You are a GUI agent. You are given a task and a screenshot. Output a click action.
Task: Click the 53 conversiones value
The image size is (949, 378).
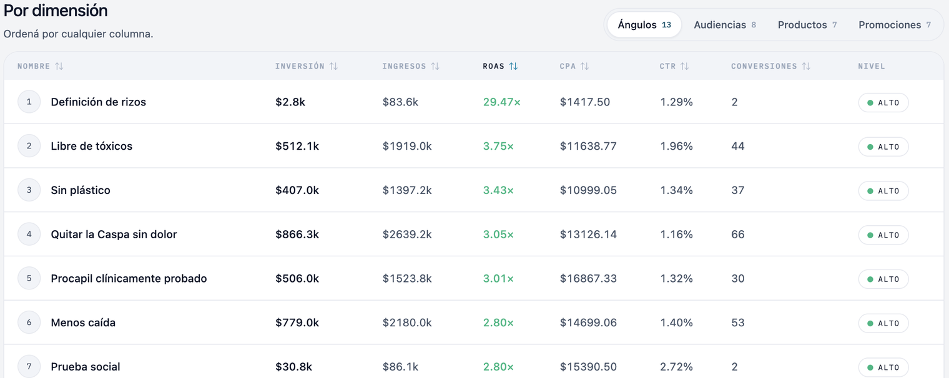[x=738, y=322]
